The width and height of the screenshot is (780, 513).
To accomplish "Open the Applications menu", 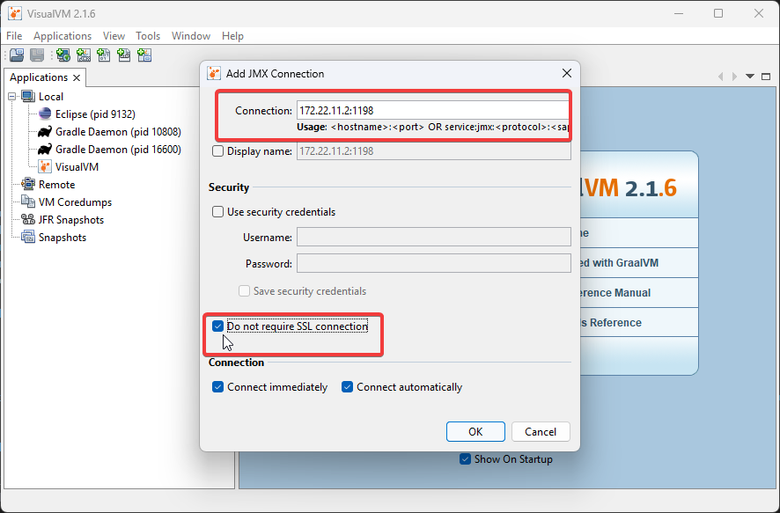I will (x=63, y=36).
